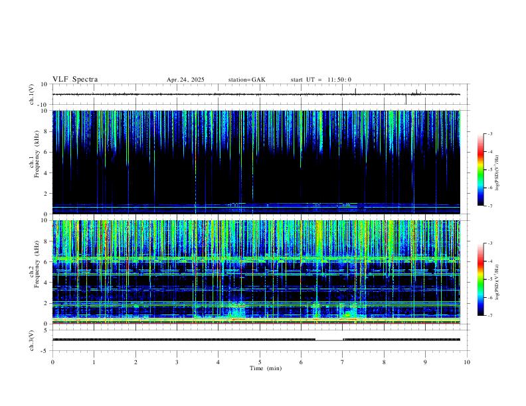Select the date "Apr. 24, 2025"

(x=185, y=80)
